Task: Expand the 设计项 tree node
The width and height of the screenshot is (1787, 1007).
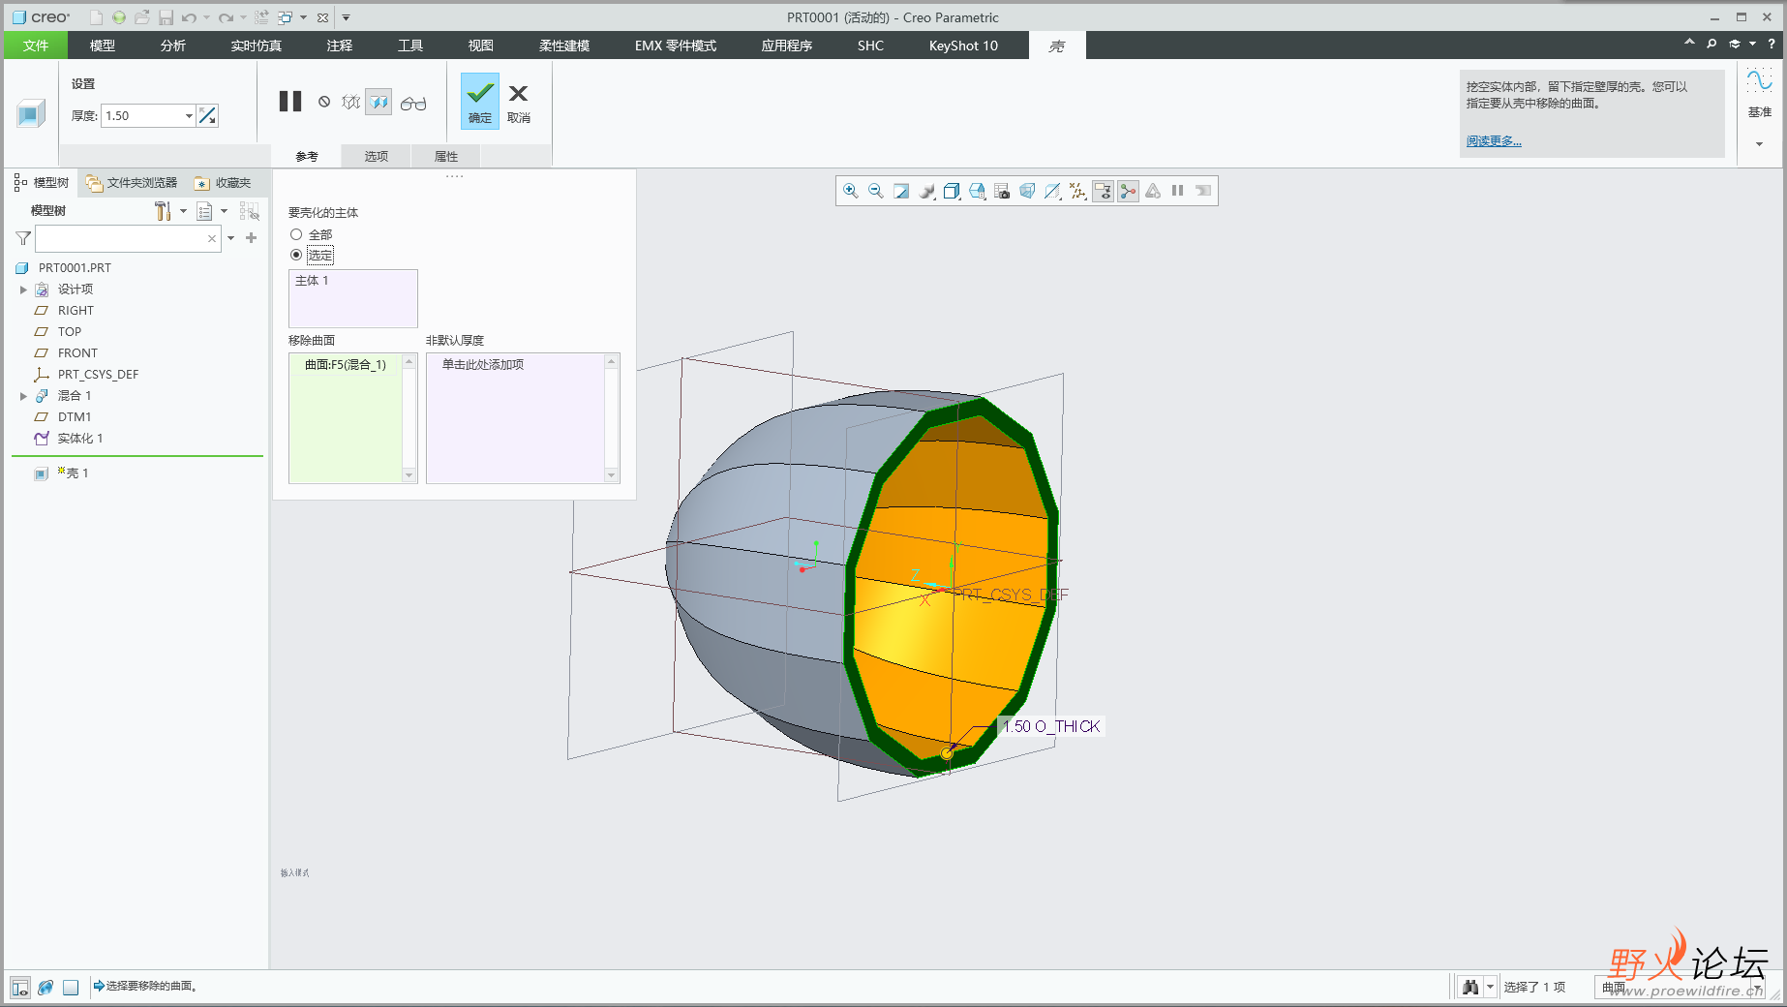Action: (23, 290)
